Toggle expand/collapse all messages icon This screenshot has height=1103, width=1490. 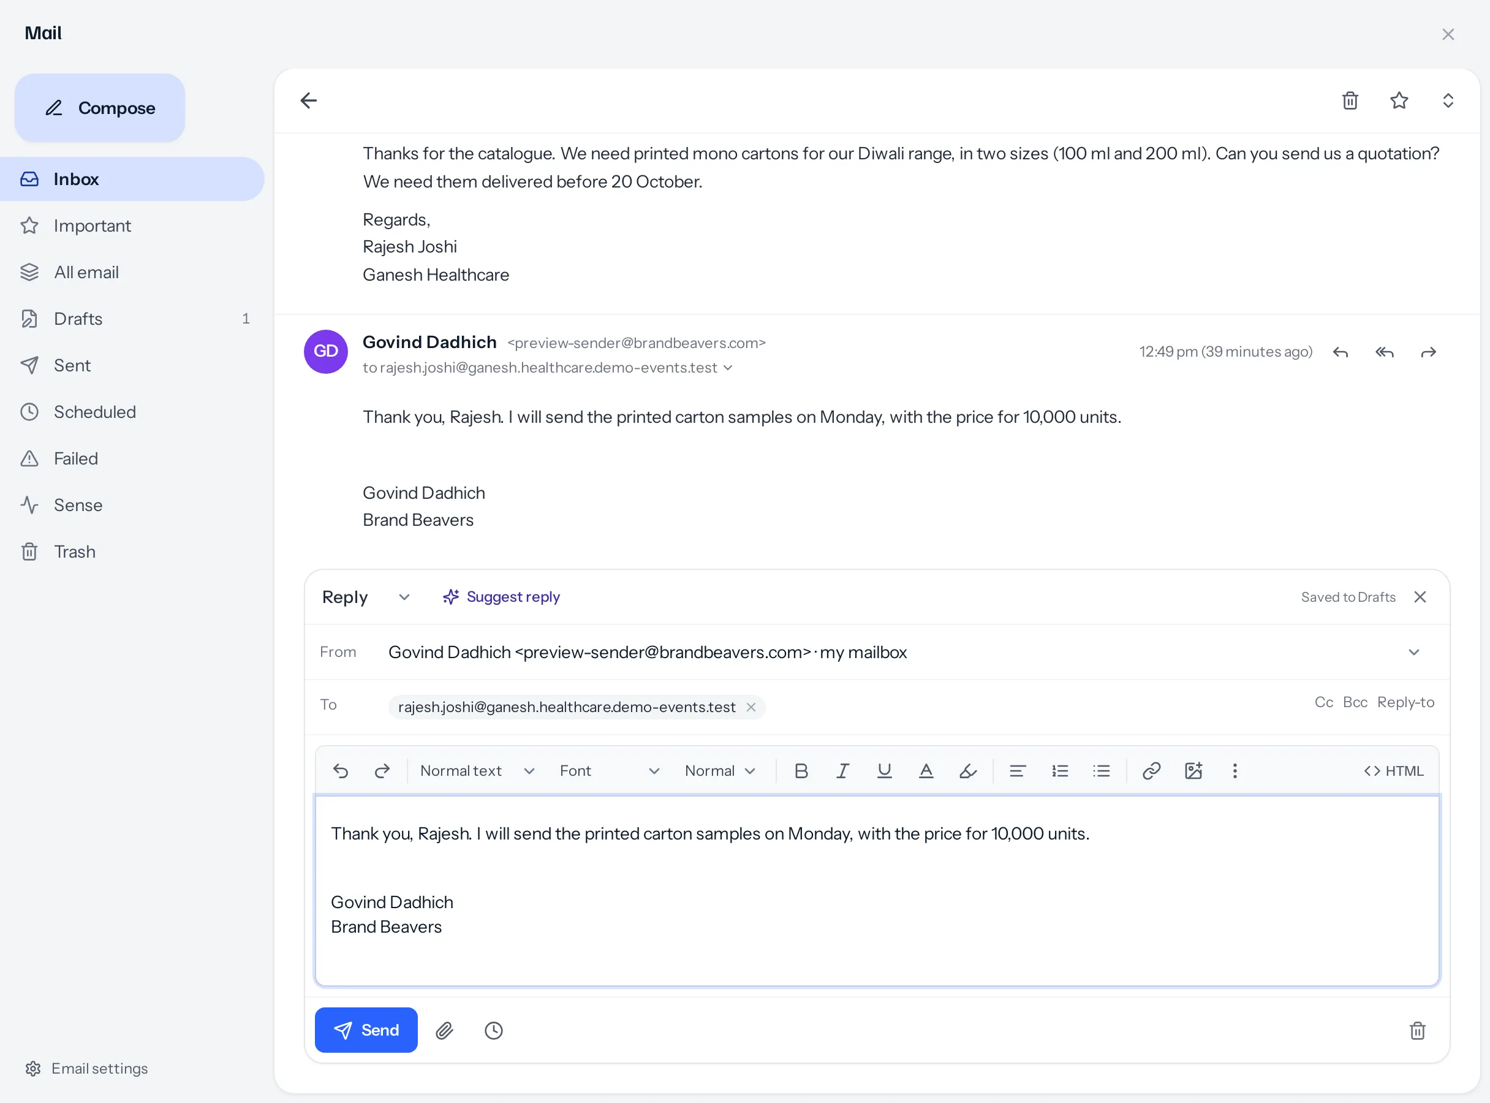tap(1448, 101)
